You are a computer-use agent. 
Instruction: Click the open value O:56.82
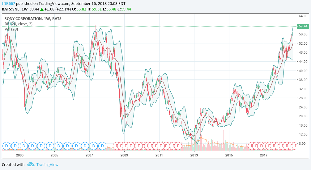pyautogui.click(x=79, y=9)
